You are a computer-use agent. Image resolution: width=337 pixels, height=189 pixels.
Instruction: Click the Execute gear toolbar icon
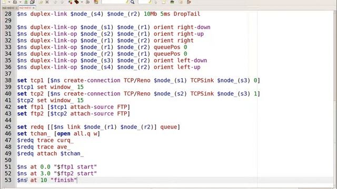[x=88, y=2]
